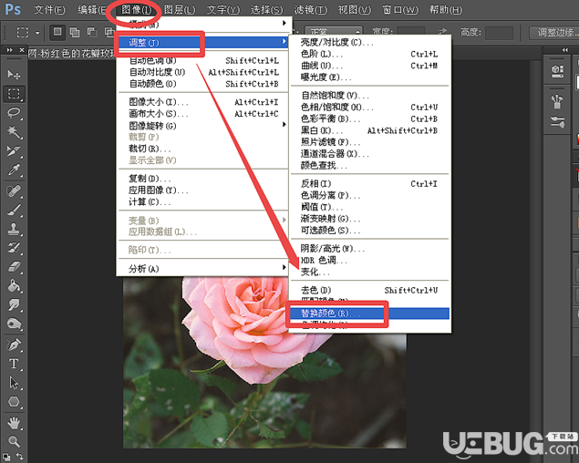Choose Subtract from selection mode
Image resolution: width=579 pixels, height=463 pixels.
pyautogui.click(x=91, y=33)
